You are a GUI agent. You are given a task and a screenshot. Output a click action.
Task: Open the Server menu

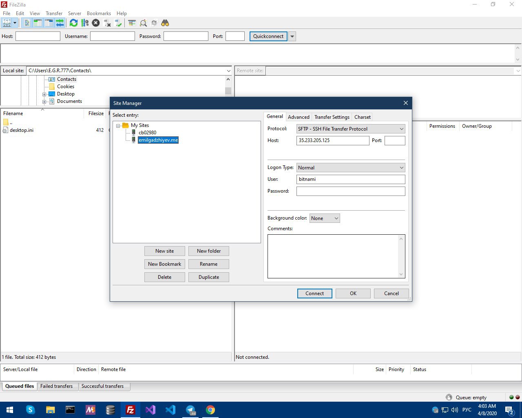tap(75, 13)
